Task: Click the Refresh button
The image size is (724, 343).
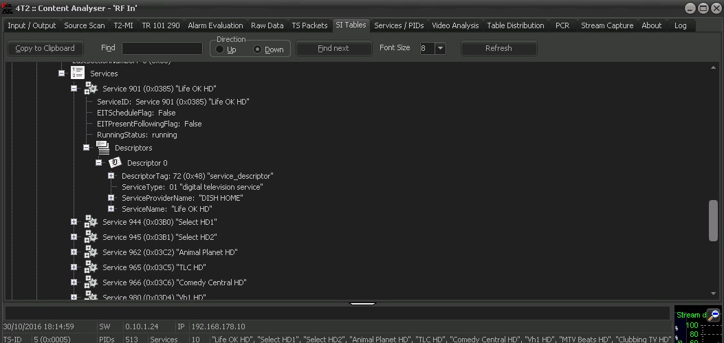Action: click(498, 48)
